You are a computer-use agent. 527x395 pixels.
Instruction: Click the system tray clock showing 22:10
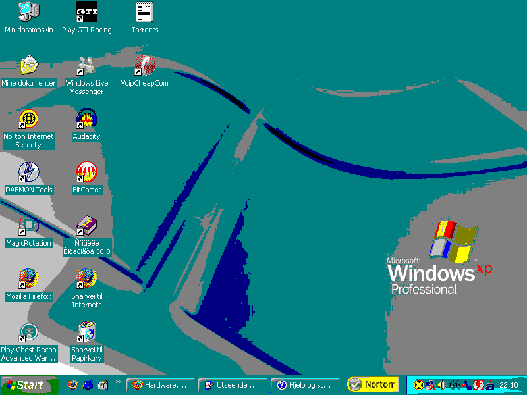click(x=509, y=385)
